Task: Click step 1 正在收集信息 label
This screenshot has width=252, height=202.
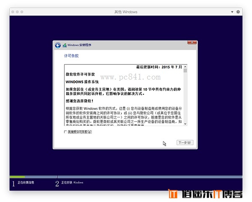Action: pos(26,183)
